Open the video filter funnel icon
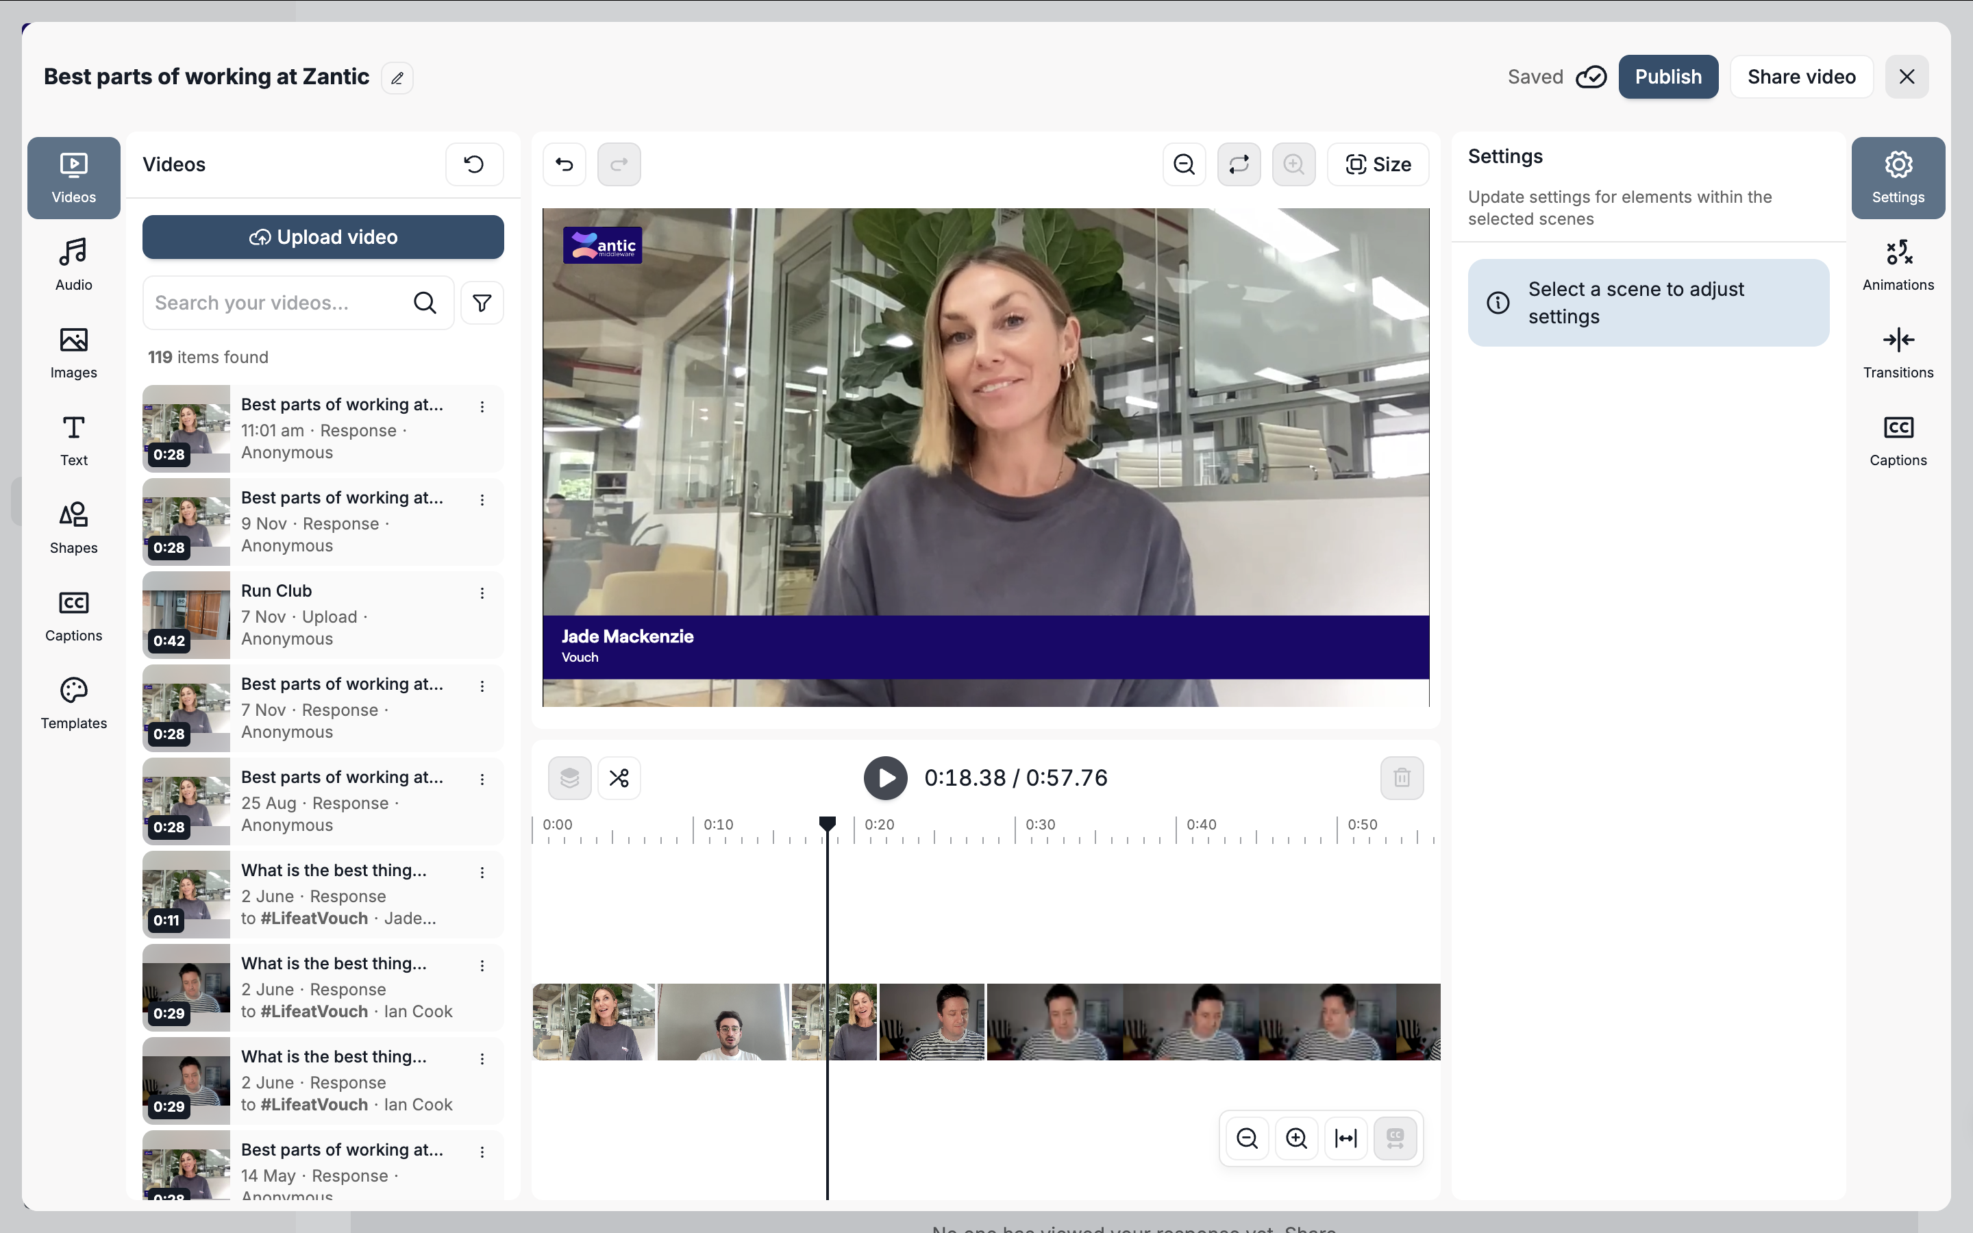Viewport: 1973px width, 1233px height. tap(482, 303)
